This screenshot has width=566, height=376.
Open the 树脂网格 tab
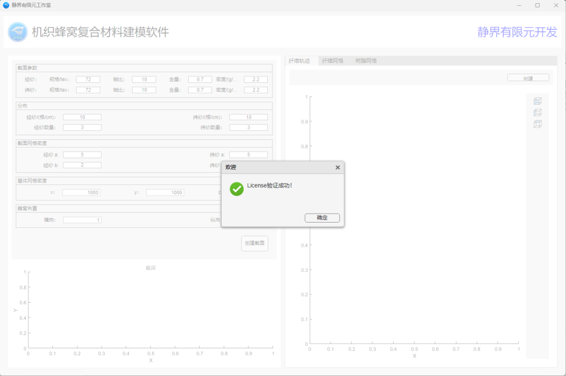point(366,61)
